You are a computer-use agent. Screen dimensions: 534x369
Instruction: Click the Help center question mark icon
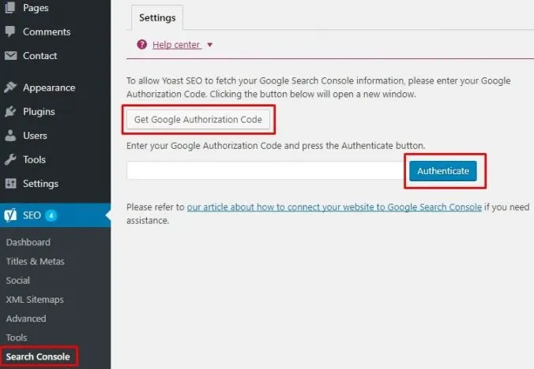click(x=141, y=44)
